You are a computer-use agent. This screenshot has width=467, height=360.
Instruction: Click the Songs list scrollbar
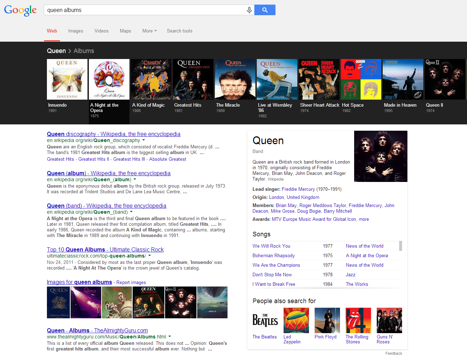[401, 246]
